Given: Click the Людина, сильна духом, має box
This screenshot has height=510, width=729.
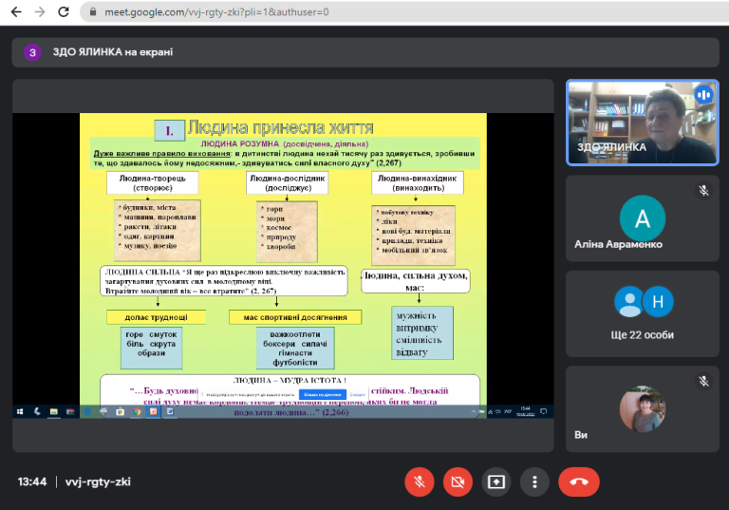Looking at the screenshot, I should coord(415,281).
